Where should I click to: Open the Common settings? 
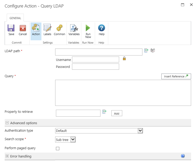pos(60,28)
